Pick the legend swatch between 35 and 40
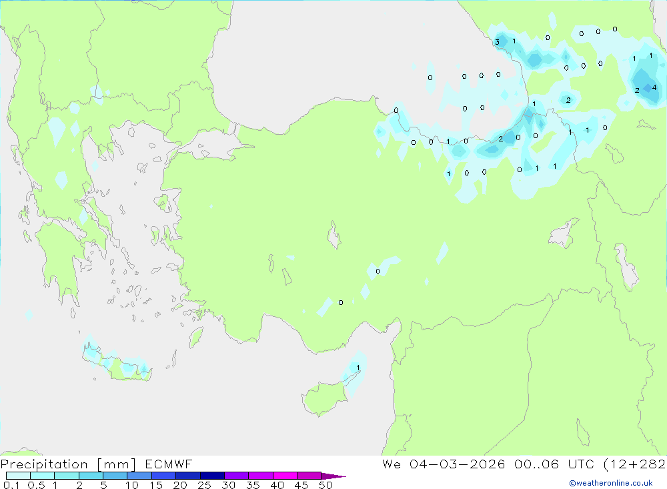The height and width of the screenshot is (489, 667). coord(261,476)
